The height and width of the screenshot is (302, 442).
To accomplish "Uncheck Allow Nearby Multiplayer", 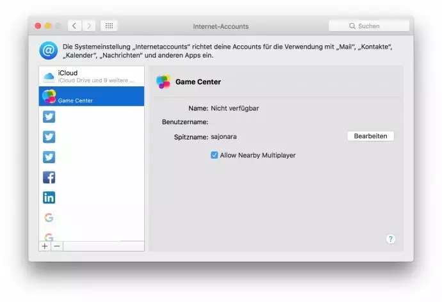I will click(x=215, y=155).
